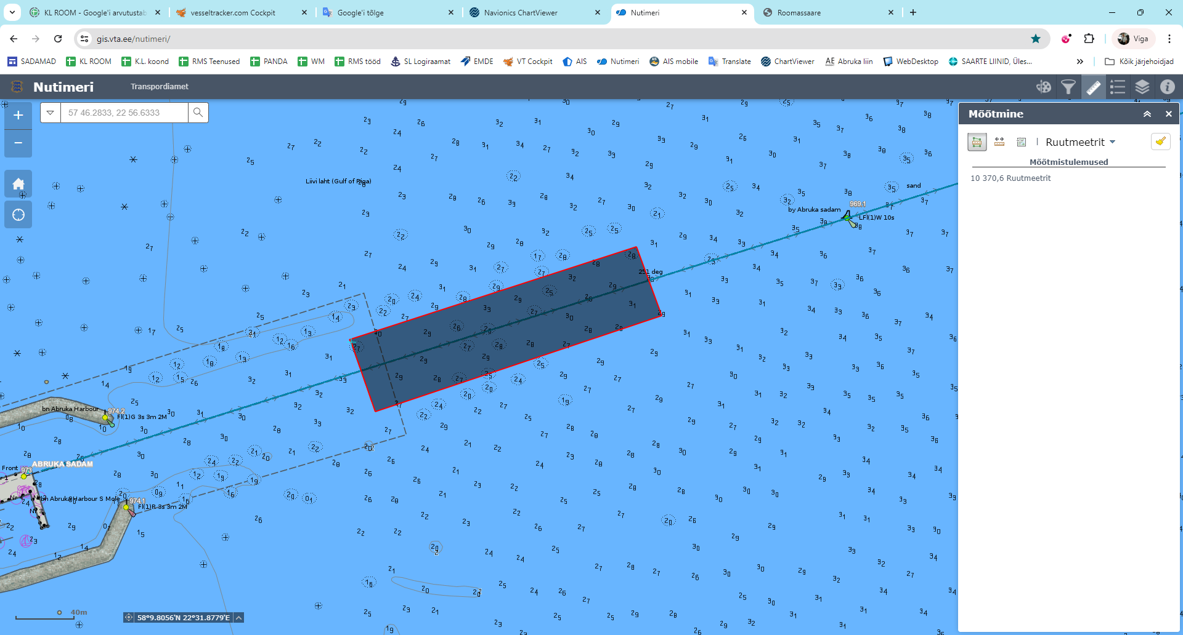Open the Ruutmeetrit units dropdown
The height and width of the screenshot is (635, 1183).
pos(1081,142)
